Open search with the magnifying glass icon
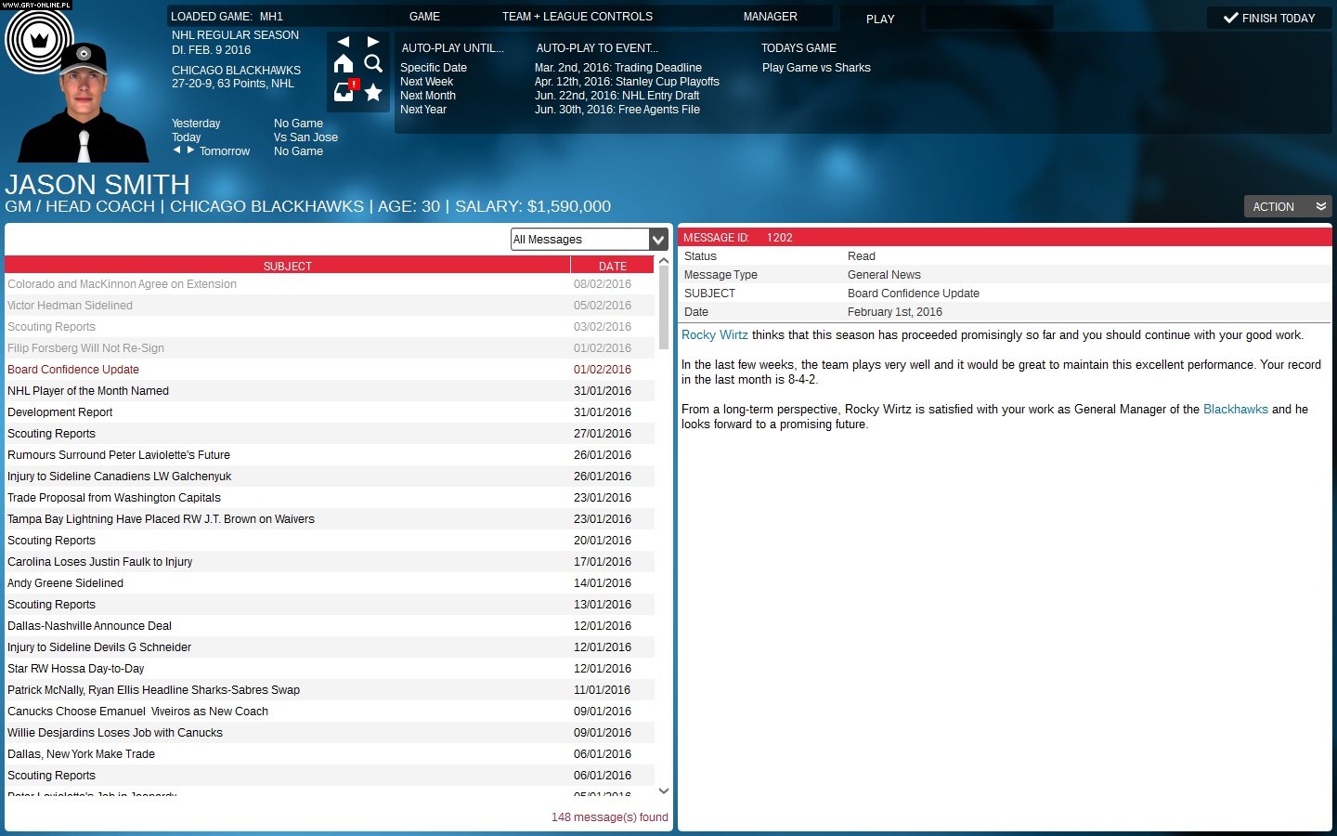This screenshot has width=1337, height=836. coord(373,63)
